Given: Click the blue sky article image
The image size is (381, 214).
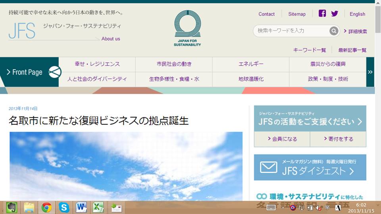Looking at the screenshot, I should [x=126, y=166].
